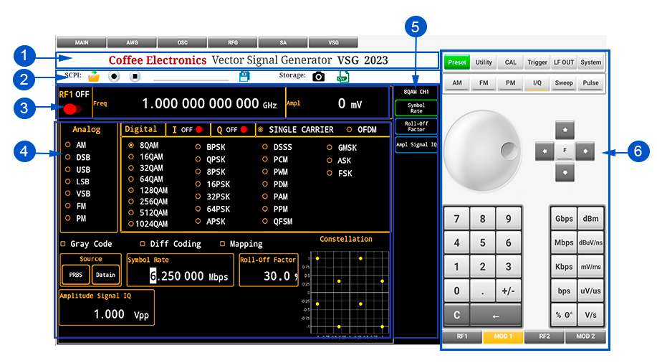Export data with CSV icon

click(x=342, y=76)
